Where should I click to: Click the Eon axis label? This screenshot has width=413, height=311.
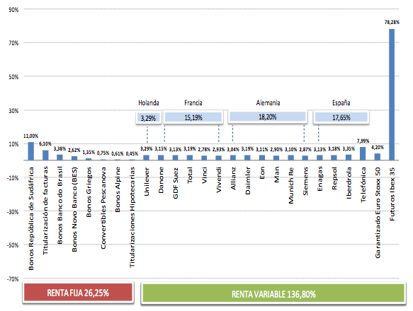(262, 173)
